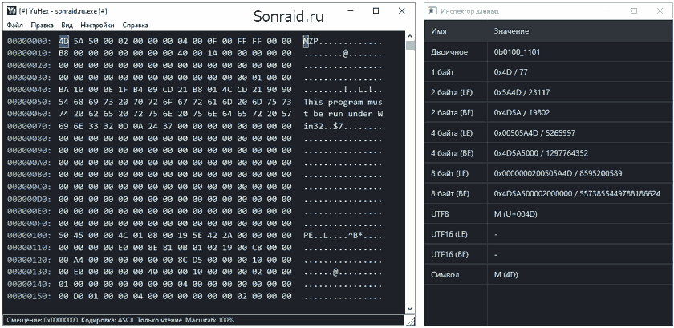674x328 pixels.
Task: Click the YuHex app icon in title bar
Action: pyautogui.click(x=12, y=11)
